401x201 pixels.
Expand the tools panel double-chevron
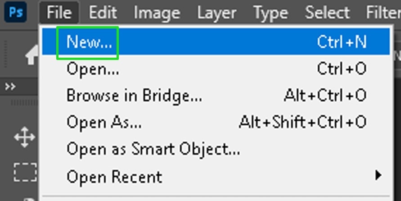click(x=10, y=87)
